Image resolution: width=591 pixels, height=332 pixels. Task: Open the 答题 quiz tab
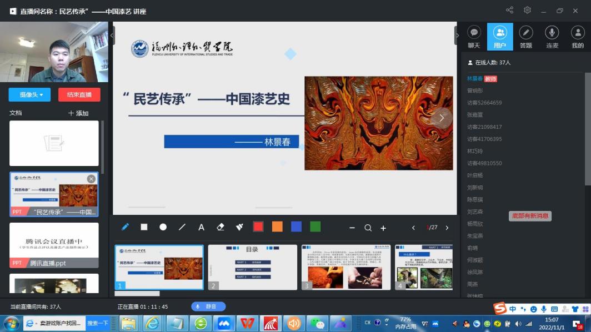pyautogui.click(x=525, y=37)
